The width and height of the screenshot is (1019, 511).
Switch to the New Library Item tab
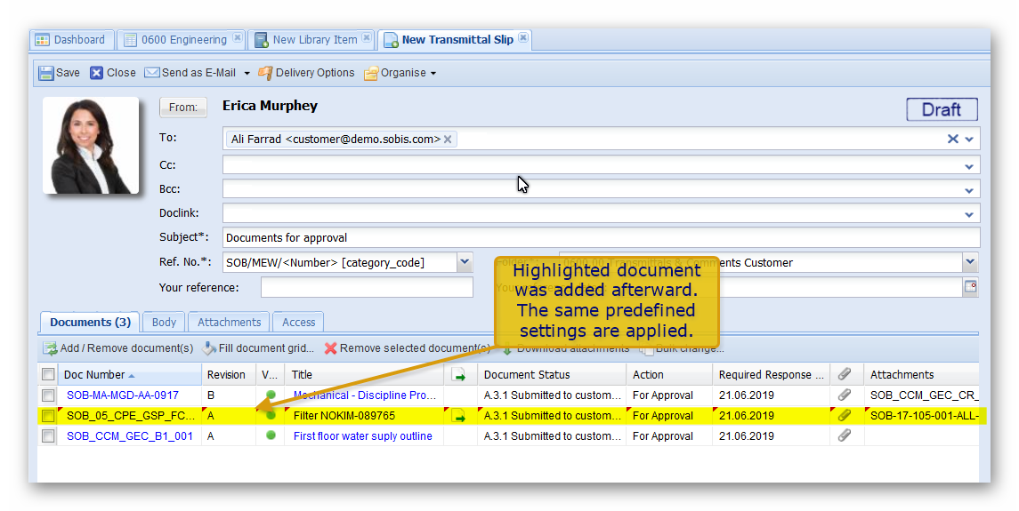314,40
